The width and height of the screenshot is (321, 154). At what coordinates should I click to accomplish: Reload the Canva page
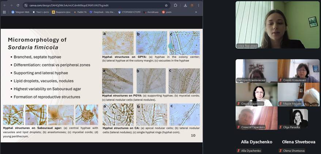pos(18,5)
